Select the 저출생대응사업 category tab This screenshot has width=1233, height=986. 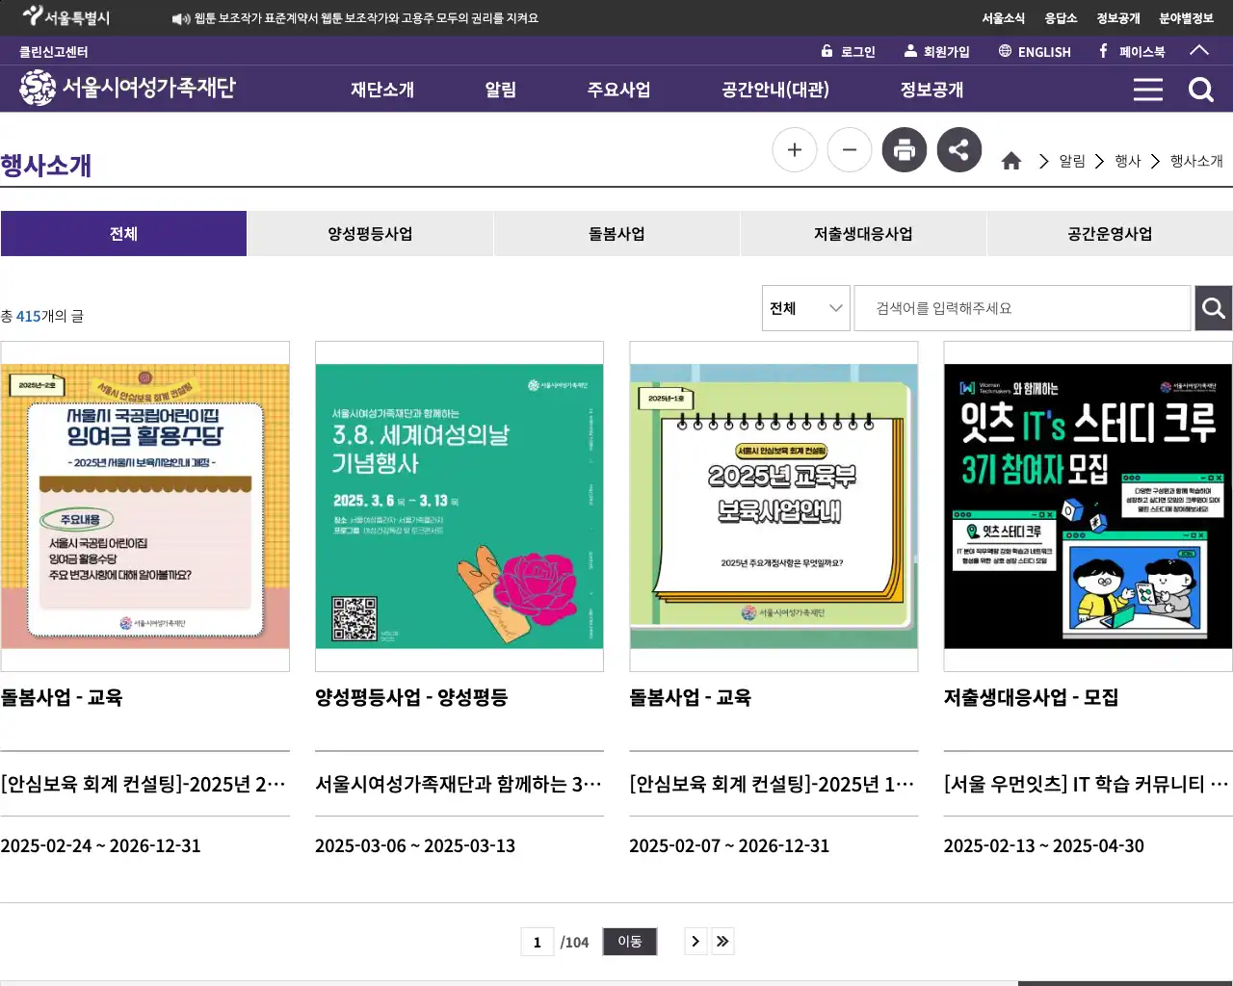click(863, 233)
